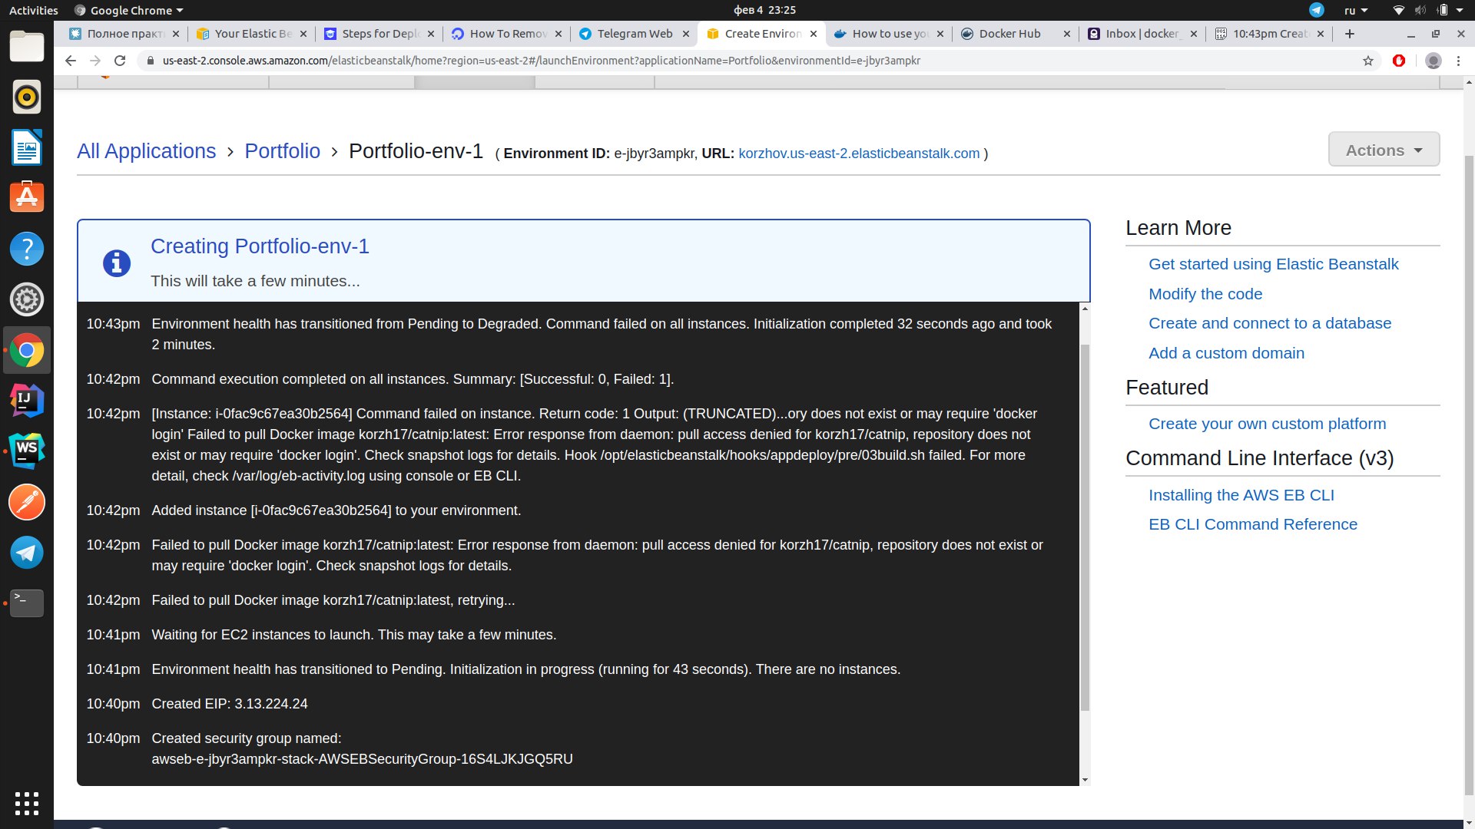This screenshot has height=829, width=1475.
Task: Open Add a custom domain link
Action: click(1226, 353)
